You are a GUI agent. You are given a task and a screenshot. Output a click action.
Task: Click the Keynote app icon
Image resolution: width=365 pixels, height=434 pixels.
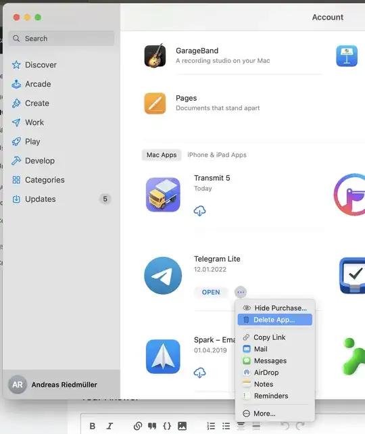347,55
